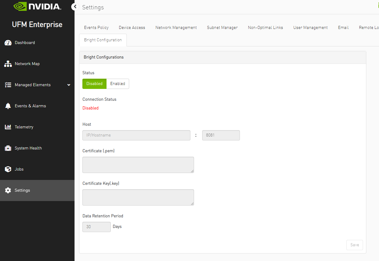Open Managed Elements in the sidebar
This screenshot has width=379, height=261.
click(x=33, y=85)
